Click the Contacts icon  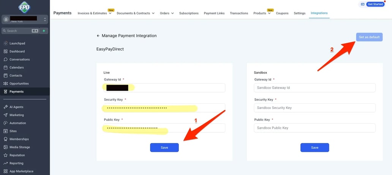tap(5, 76)
